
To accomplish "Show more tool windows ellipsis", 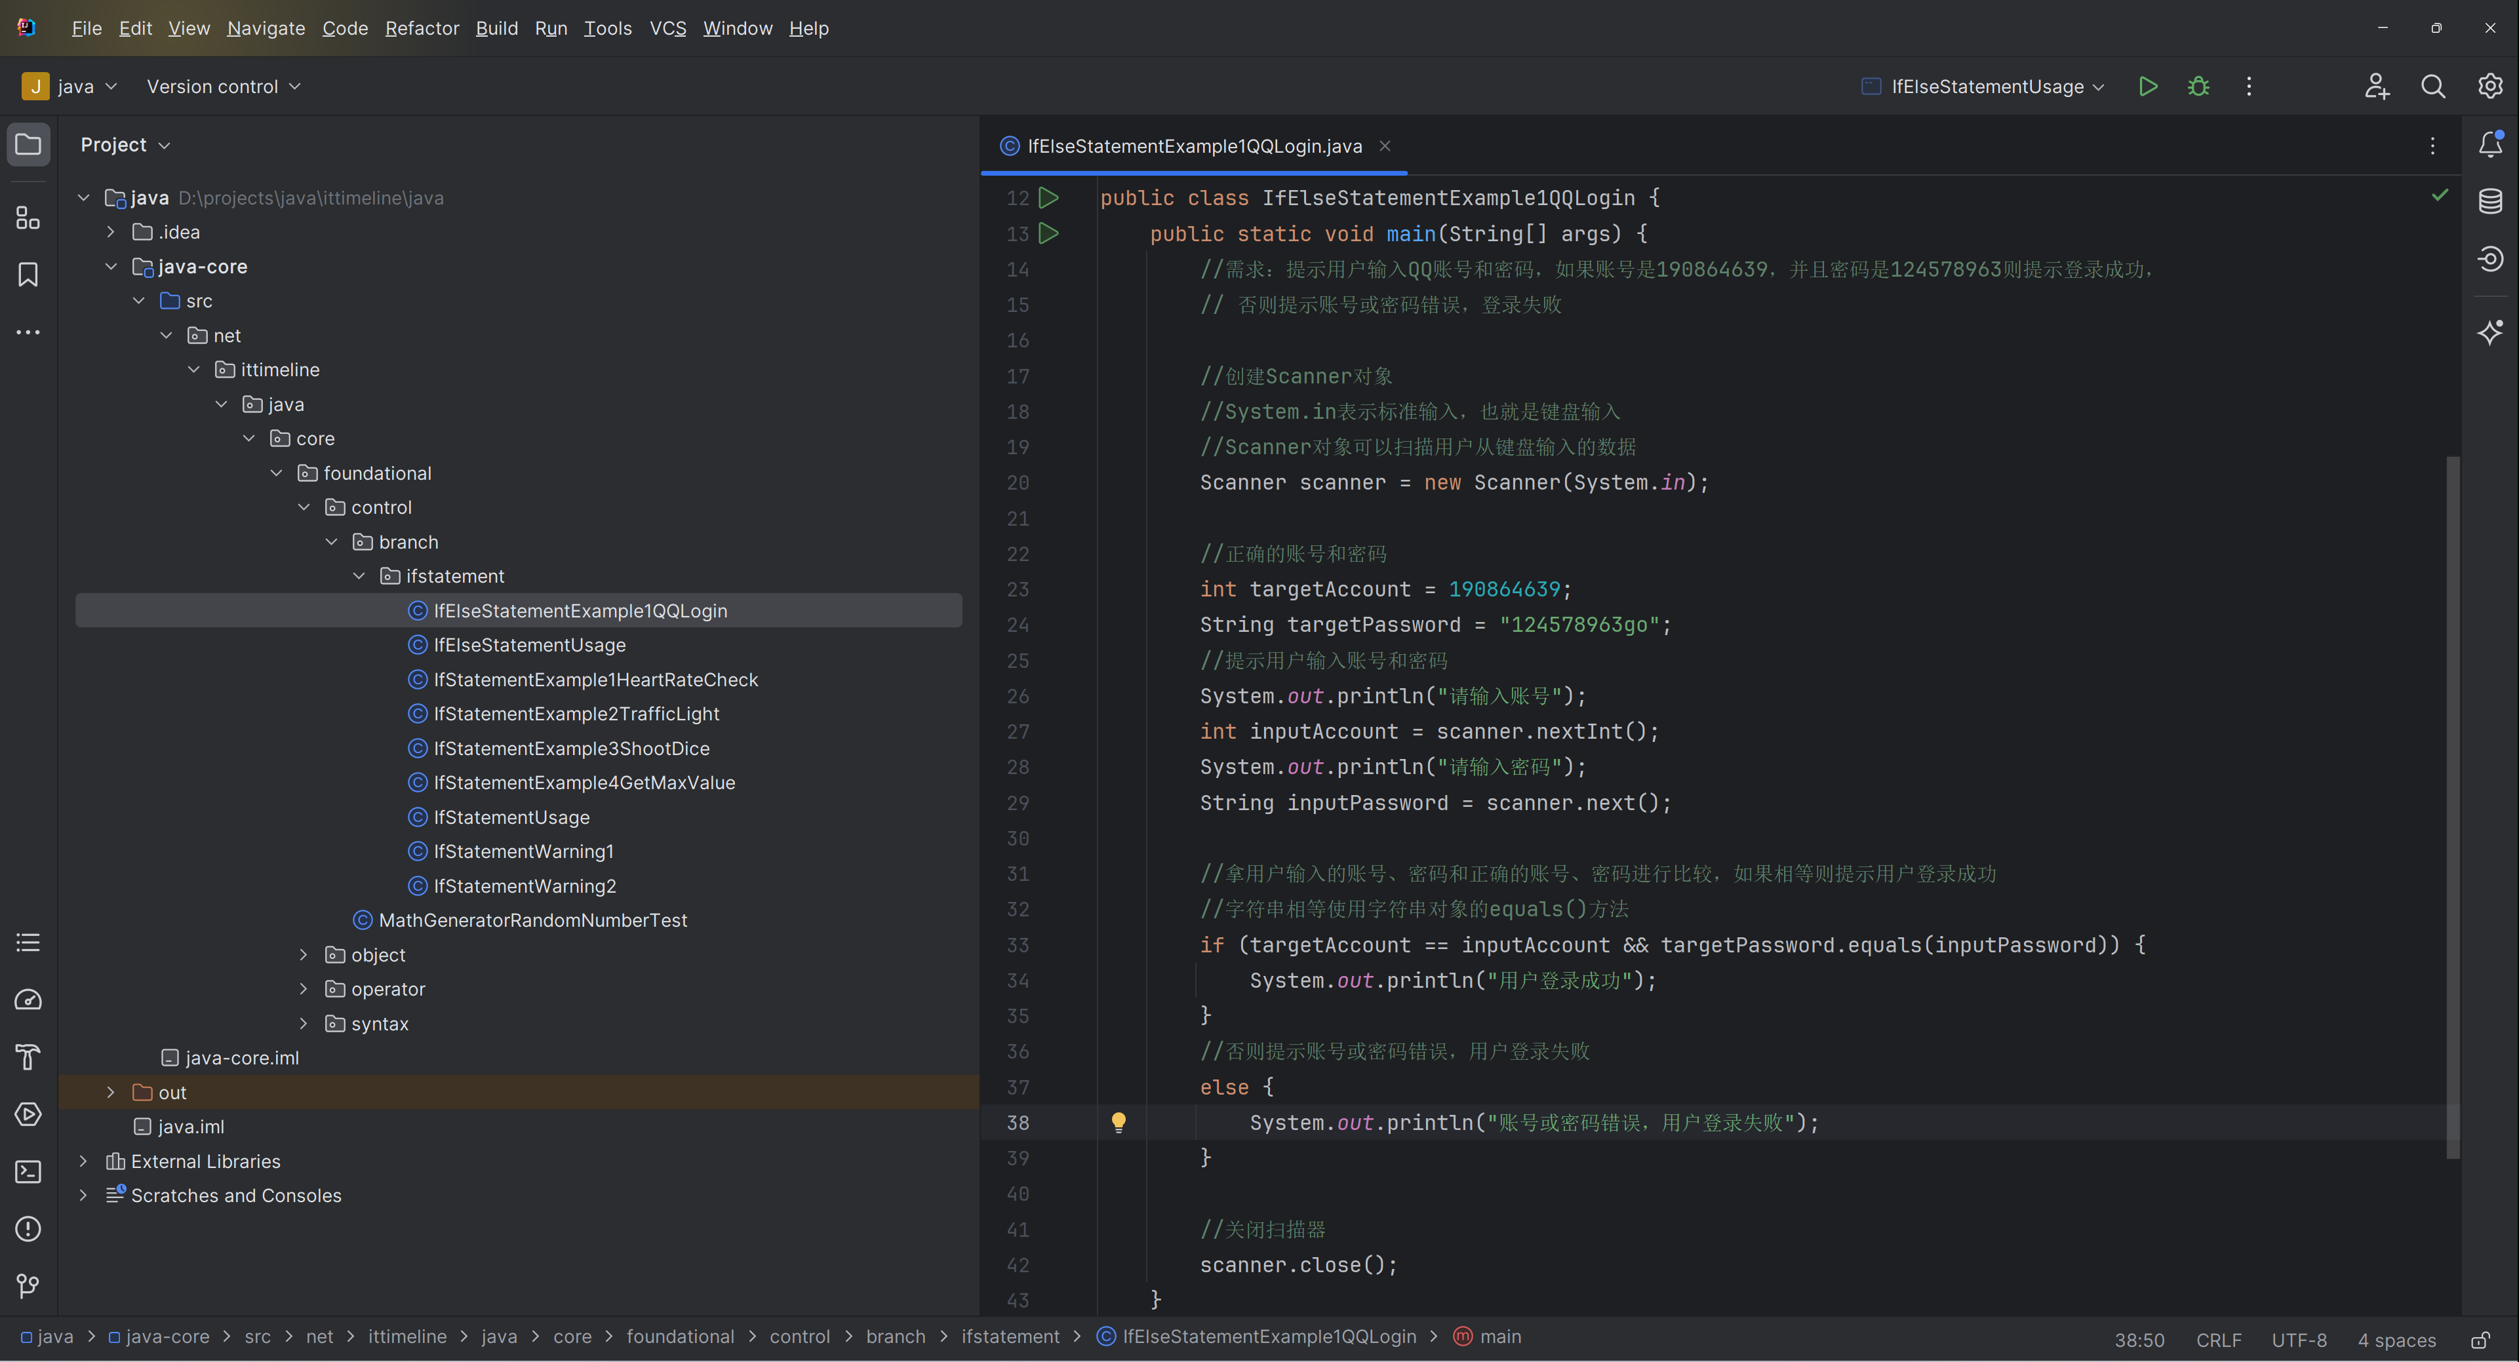I will [x=28, y=332].
